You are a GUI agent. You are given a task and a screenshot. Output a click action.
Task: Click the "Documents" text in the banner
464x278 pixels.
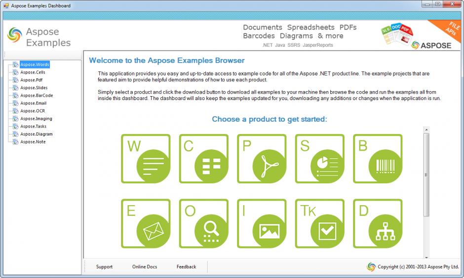pos(263,27)
